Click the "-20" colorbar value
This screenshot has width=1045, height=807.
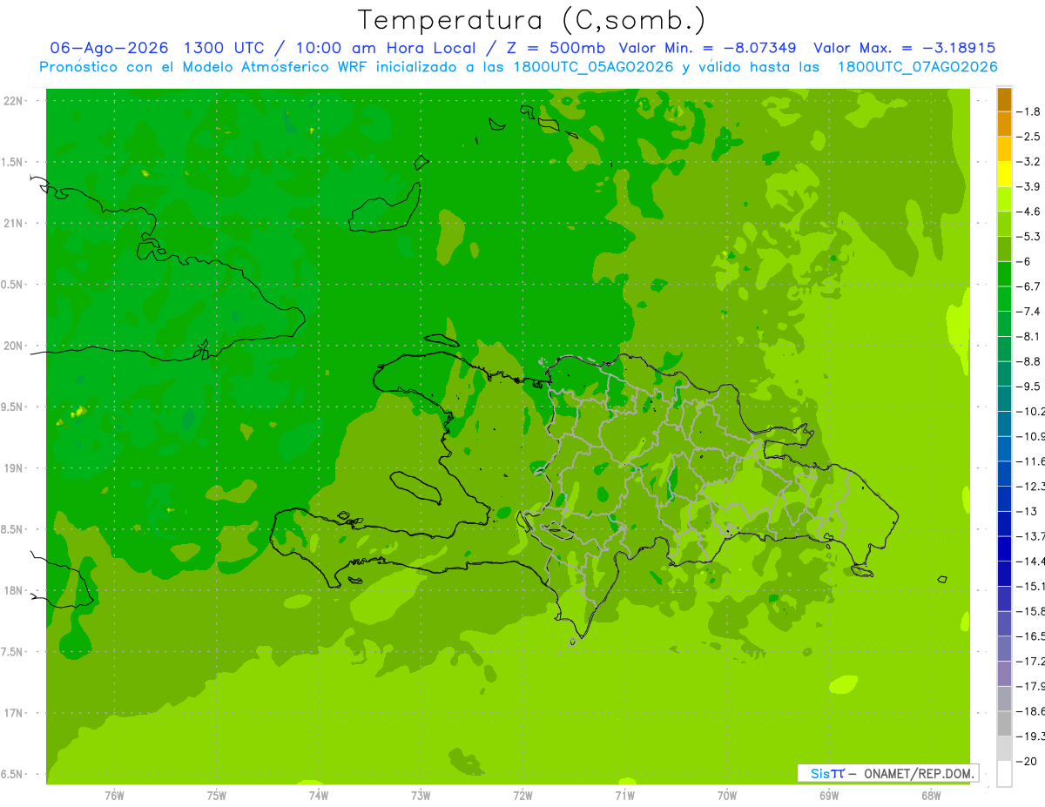click(1028, 761)
